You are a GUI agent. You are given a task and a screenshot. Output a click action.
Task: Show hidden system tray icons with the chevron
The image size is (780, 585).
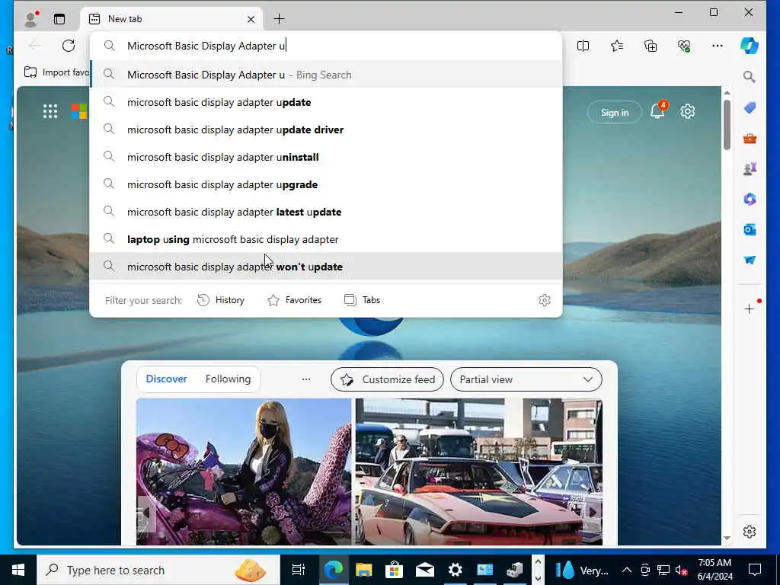click(x=626, y=570)
